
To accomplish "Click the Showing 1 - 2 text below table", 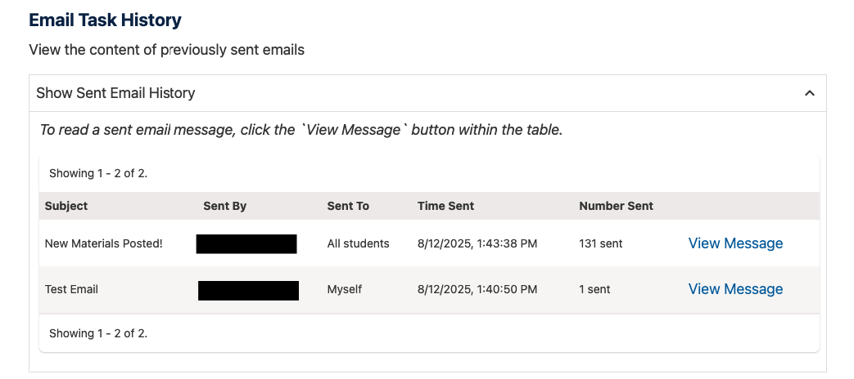I will coord(98,333).
